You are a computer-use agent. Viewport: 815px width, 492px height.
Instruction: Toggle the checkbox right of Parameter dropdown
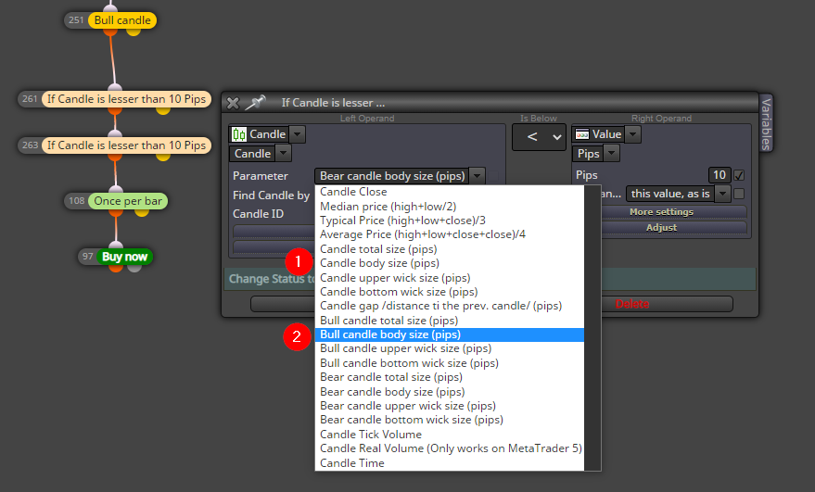click(492, 176)
